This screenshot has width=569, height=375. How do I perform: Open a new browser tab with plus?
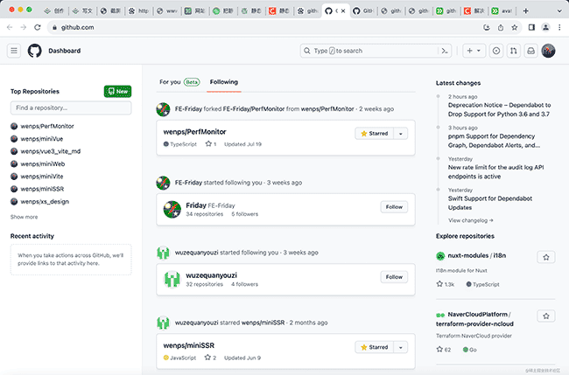pyautogui.click(x=525, y=10)
